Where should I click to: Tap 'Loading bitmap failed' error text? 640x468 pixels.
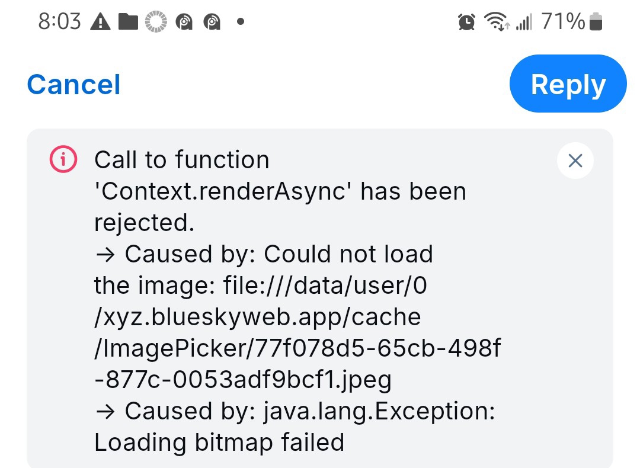[219, 443]
